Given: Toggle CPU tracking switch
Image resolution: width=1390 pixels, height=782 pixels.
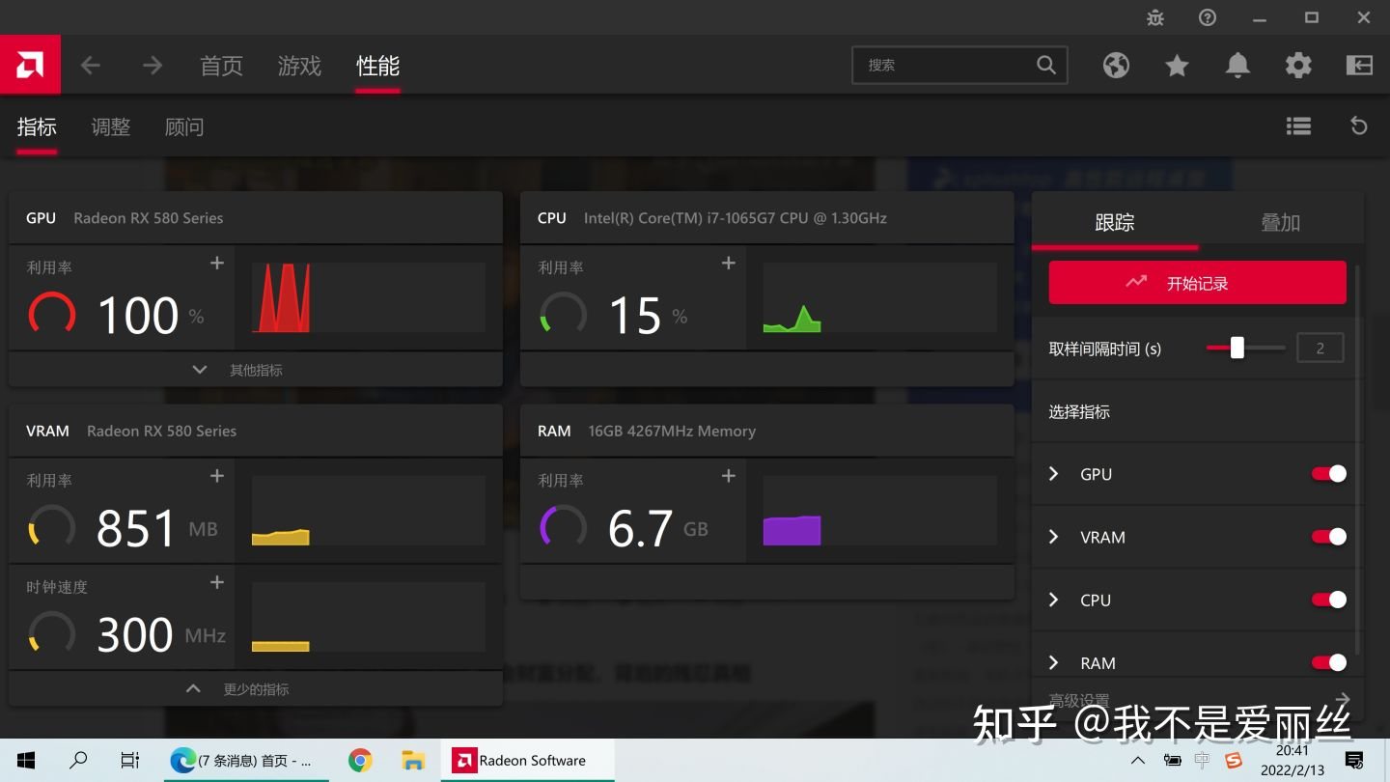Looking at the screenshot, I should pyautogui.click(x=1328, y=600).
